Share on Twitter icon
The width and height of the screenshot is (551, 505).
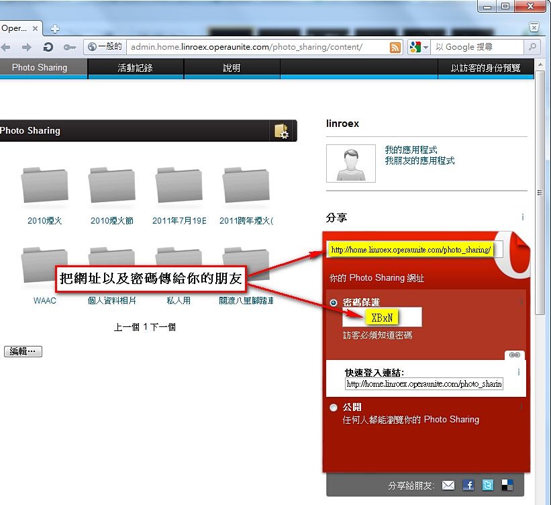488,486
